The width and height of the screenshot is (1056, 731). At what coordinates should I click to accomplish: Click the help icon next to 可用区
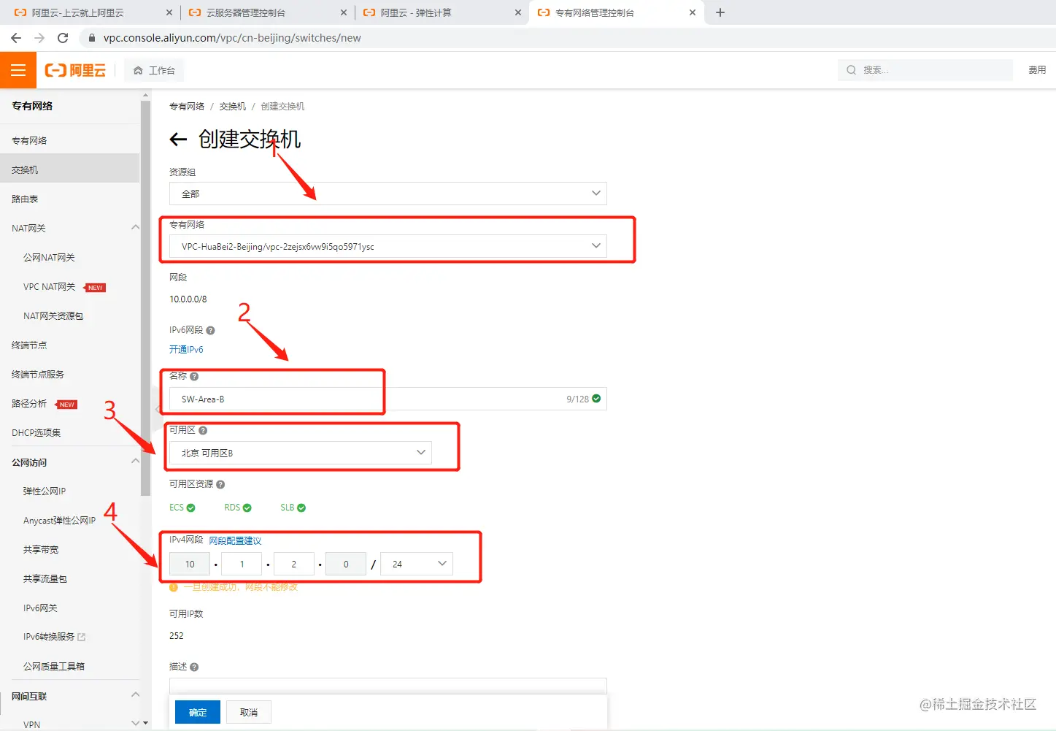(x=203, y=431)
